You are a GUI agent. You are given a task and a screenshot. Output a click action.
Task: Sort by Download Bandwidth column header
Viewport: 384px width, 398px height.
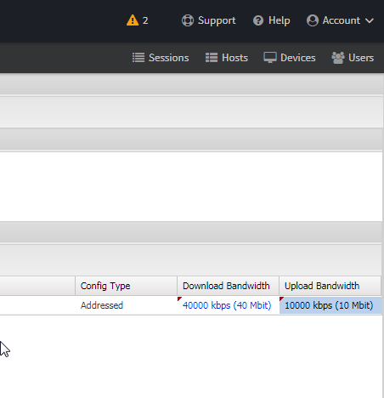pyautogui.click(x=228, y=286)
